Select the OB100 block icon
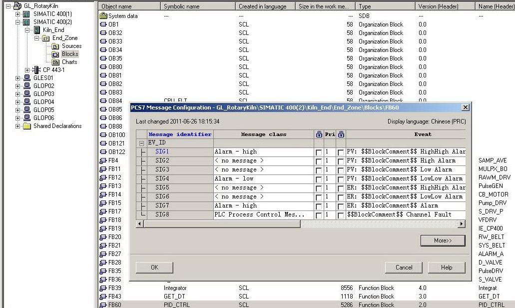Viewport: 515px width, 308px height. point(103,135)
